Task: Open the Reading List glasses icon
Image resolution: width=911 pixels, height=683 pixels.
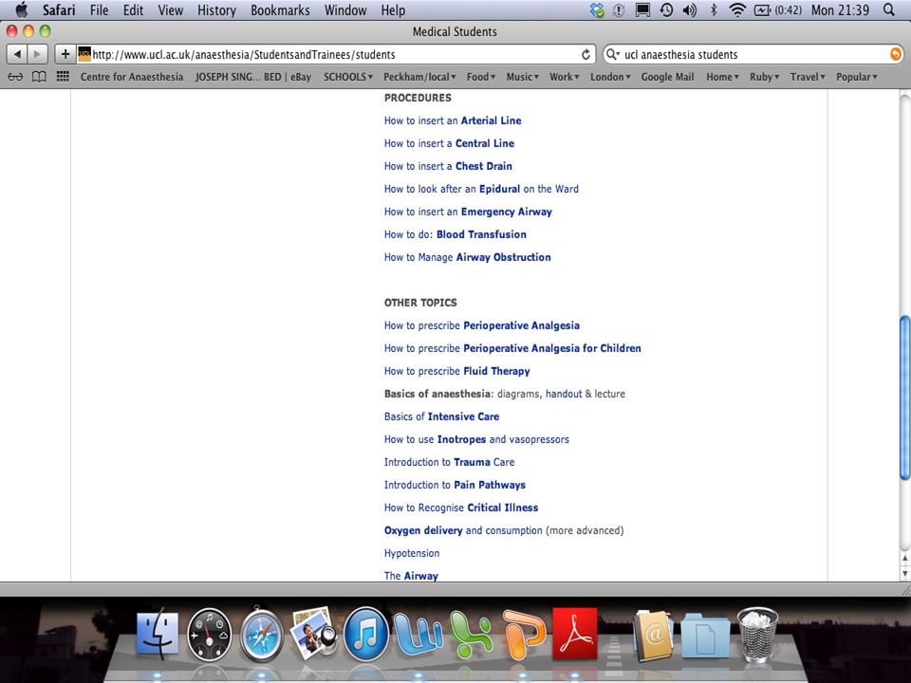Action: (x=16, y=77)
